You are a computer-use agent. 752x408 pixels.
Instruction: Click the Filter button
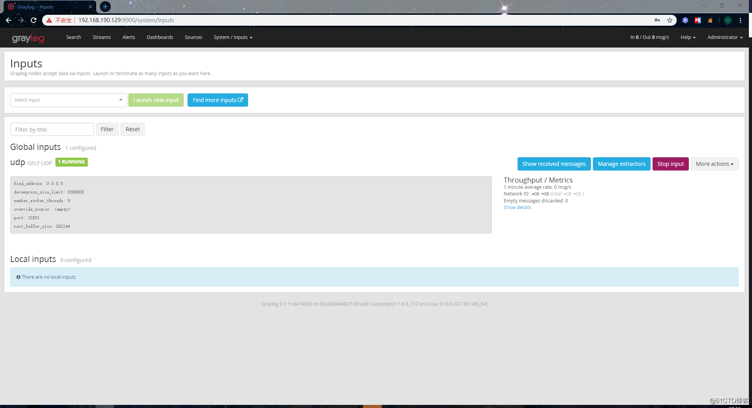coord(107,129)
